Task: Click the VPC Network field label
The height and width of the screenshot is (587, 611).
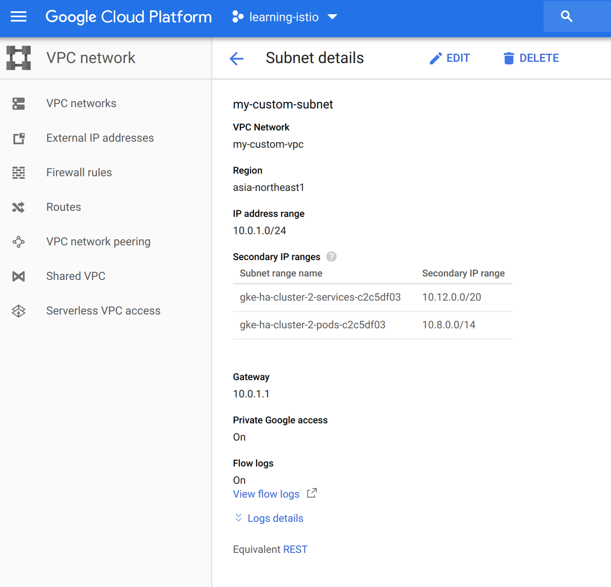Action: 261,127
